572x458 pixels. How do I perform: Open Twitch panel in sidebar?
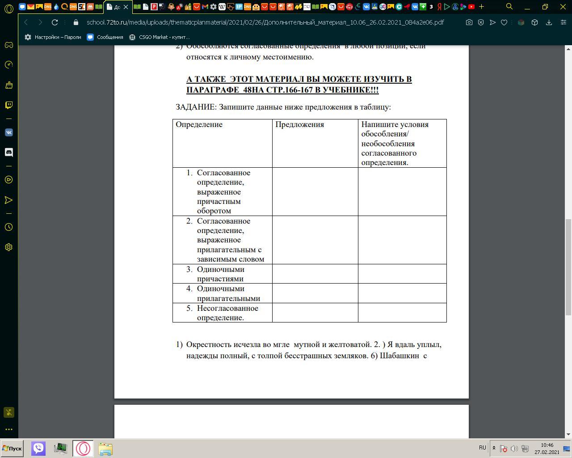pyautogui.click(x=8, y=105)
